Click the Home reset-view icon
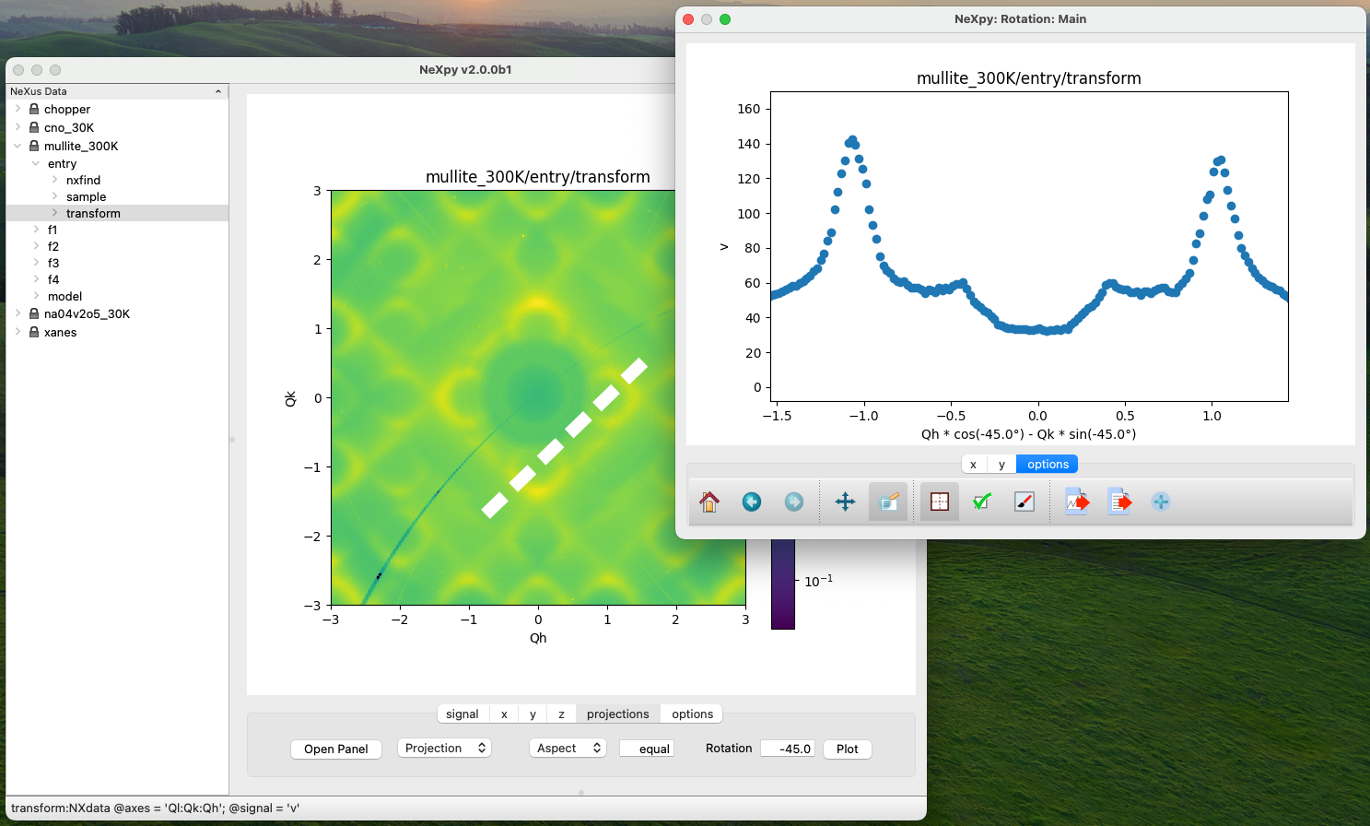The image size is (1370, 826). tap(709, 501)
